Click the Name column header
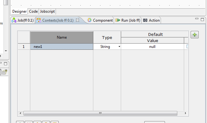 click(x=62, y=37)
